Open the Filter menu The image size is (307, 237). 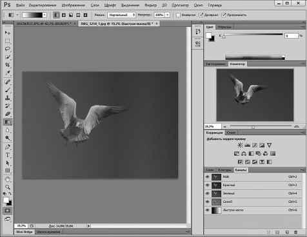point(150,5)
